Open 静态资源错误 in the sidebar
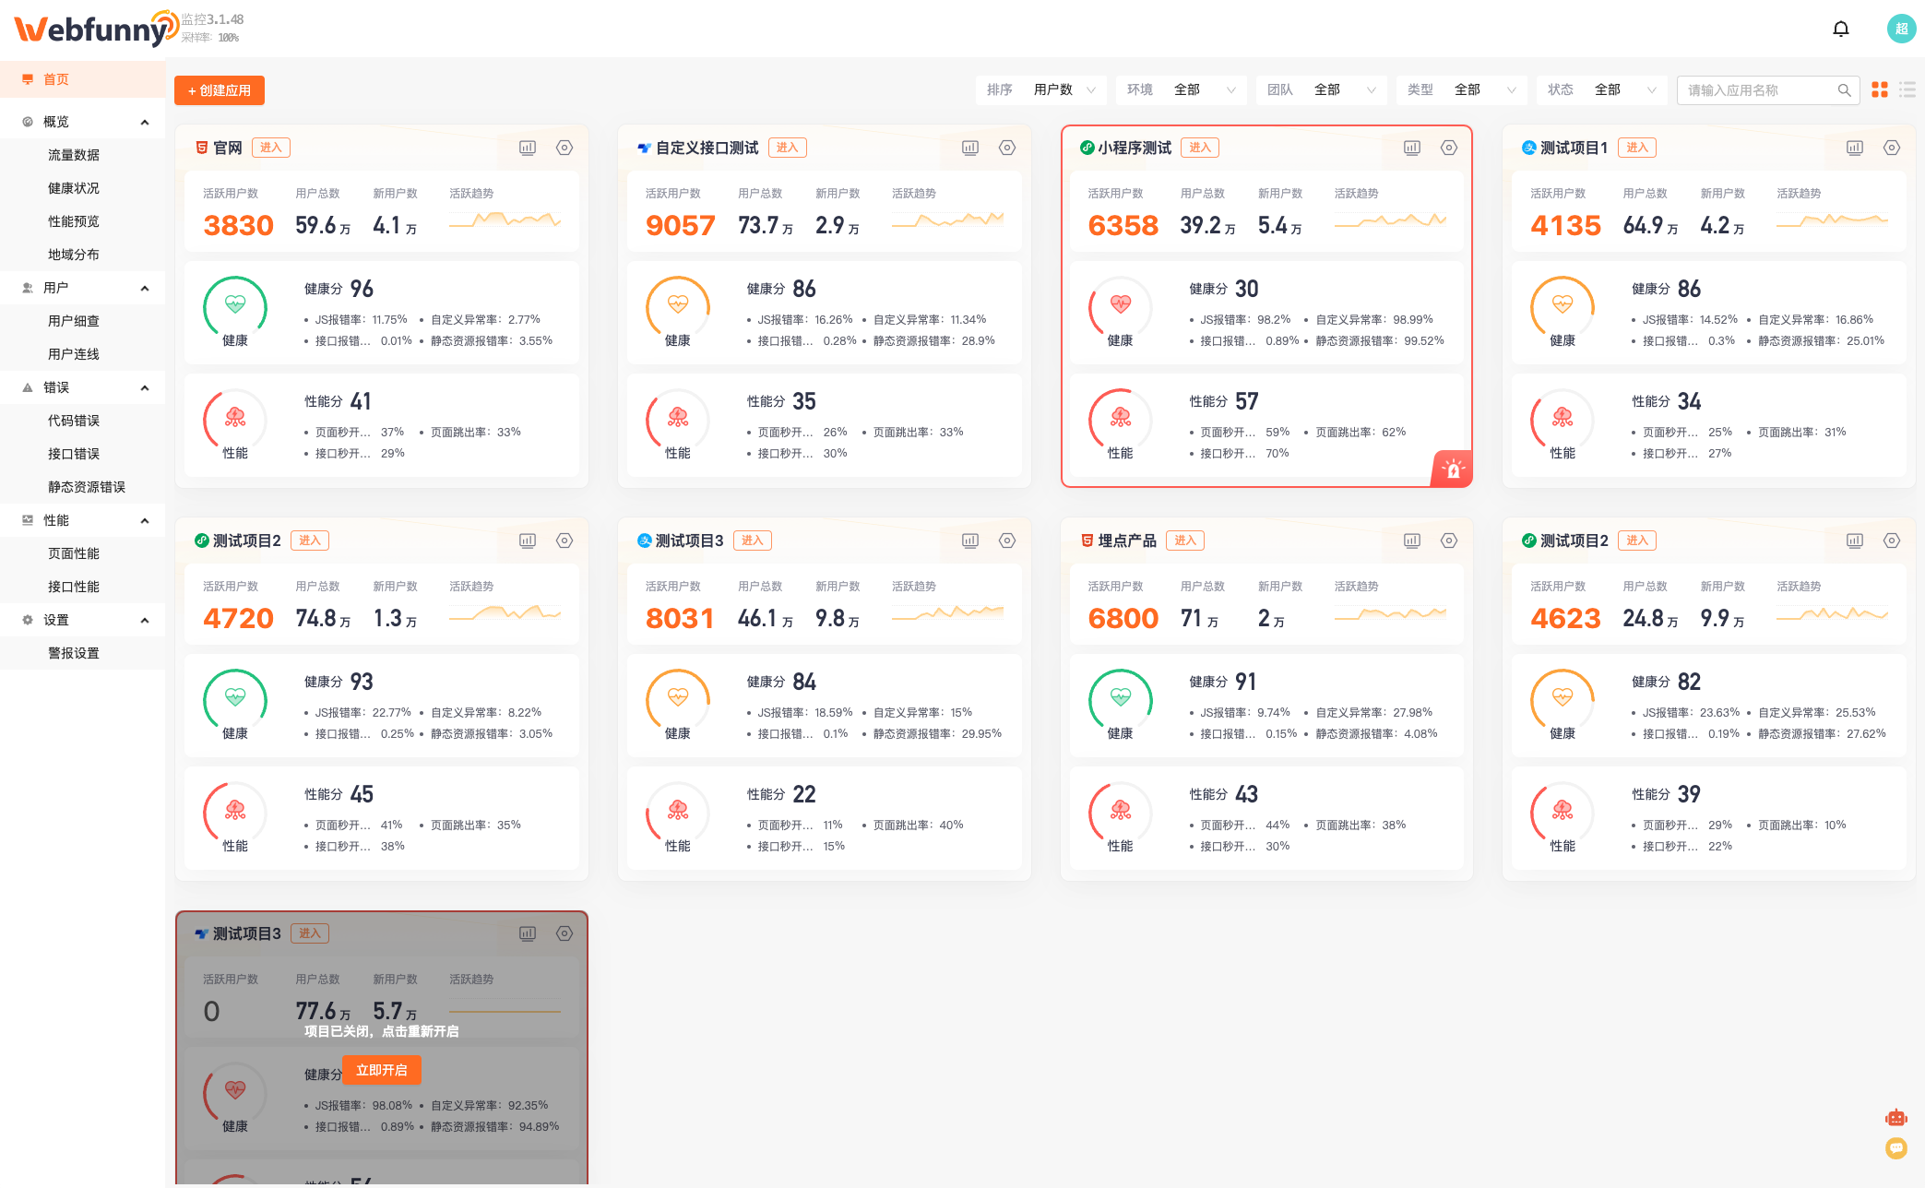Viewport: 1925px width, 1188px height. pyautogui.click(x=83, y=487)
